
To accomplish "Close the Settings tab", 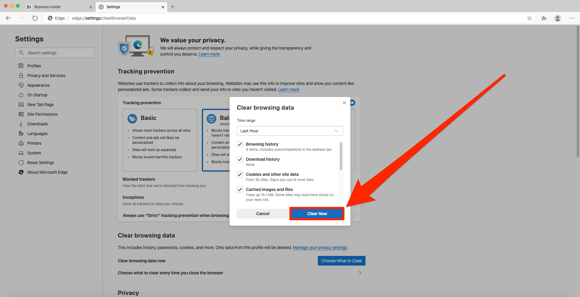I will pos(163,7).
